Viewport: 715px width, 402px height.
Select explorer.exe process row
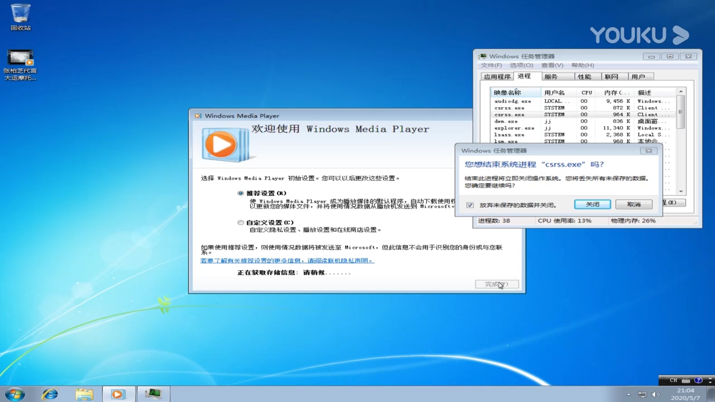pos(583,128)
